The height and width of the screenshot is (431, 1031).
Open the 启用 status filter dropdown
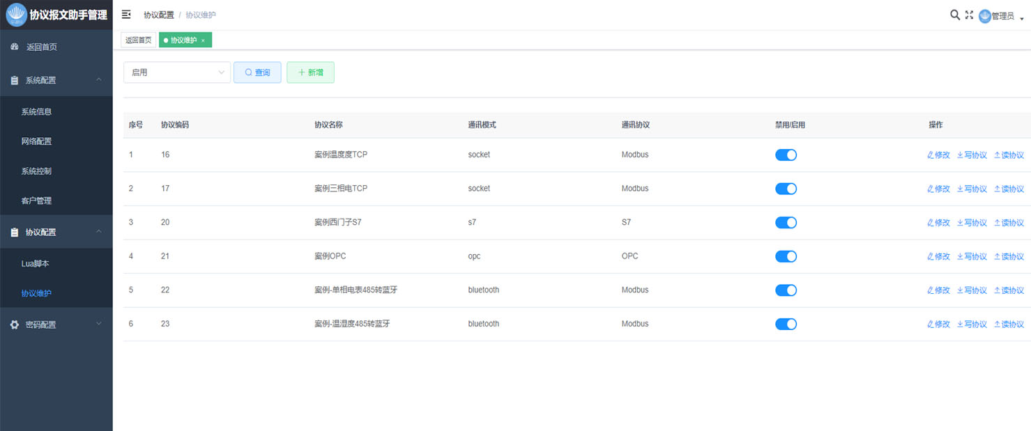pyautogui.click(x=176, y=72)
